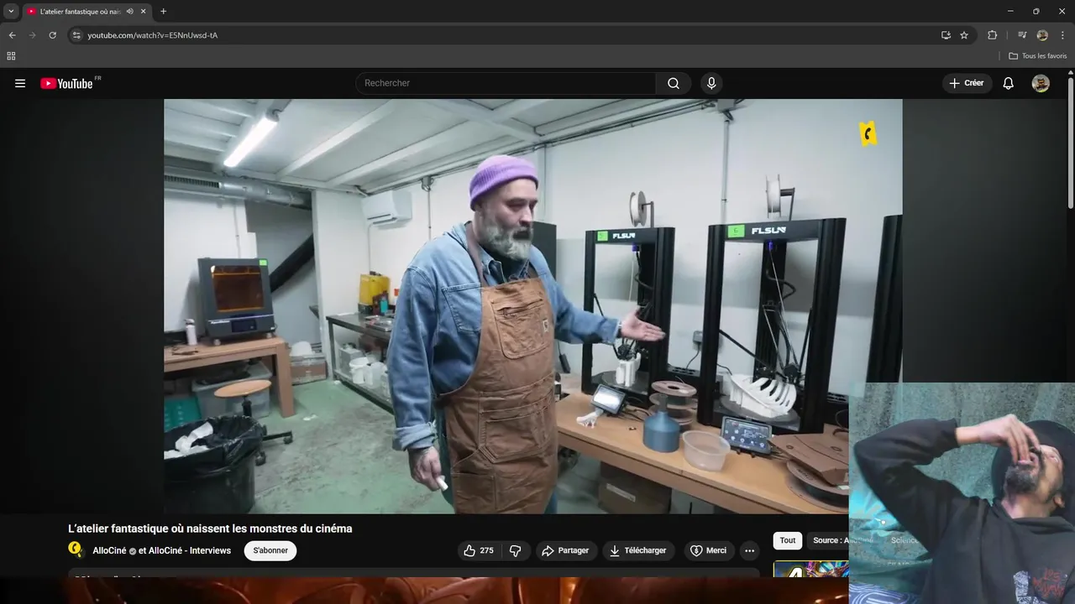Open the YouTube notifications bell
This screenshot has height=604, width=1075.
click(x=1009, y=83)
